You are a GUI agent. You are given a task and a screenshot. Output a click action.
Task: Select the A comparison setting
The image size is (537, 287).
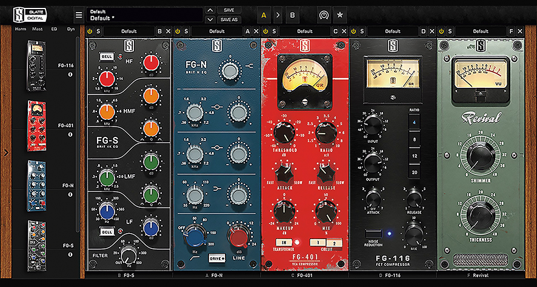[x=264, y=15]
